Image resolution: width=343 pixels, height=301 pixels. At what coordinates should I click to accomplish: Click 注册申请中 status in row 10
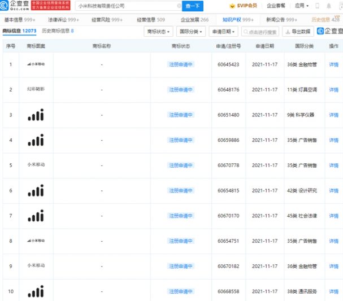click(x=181, y=291)
